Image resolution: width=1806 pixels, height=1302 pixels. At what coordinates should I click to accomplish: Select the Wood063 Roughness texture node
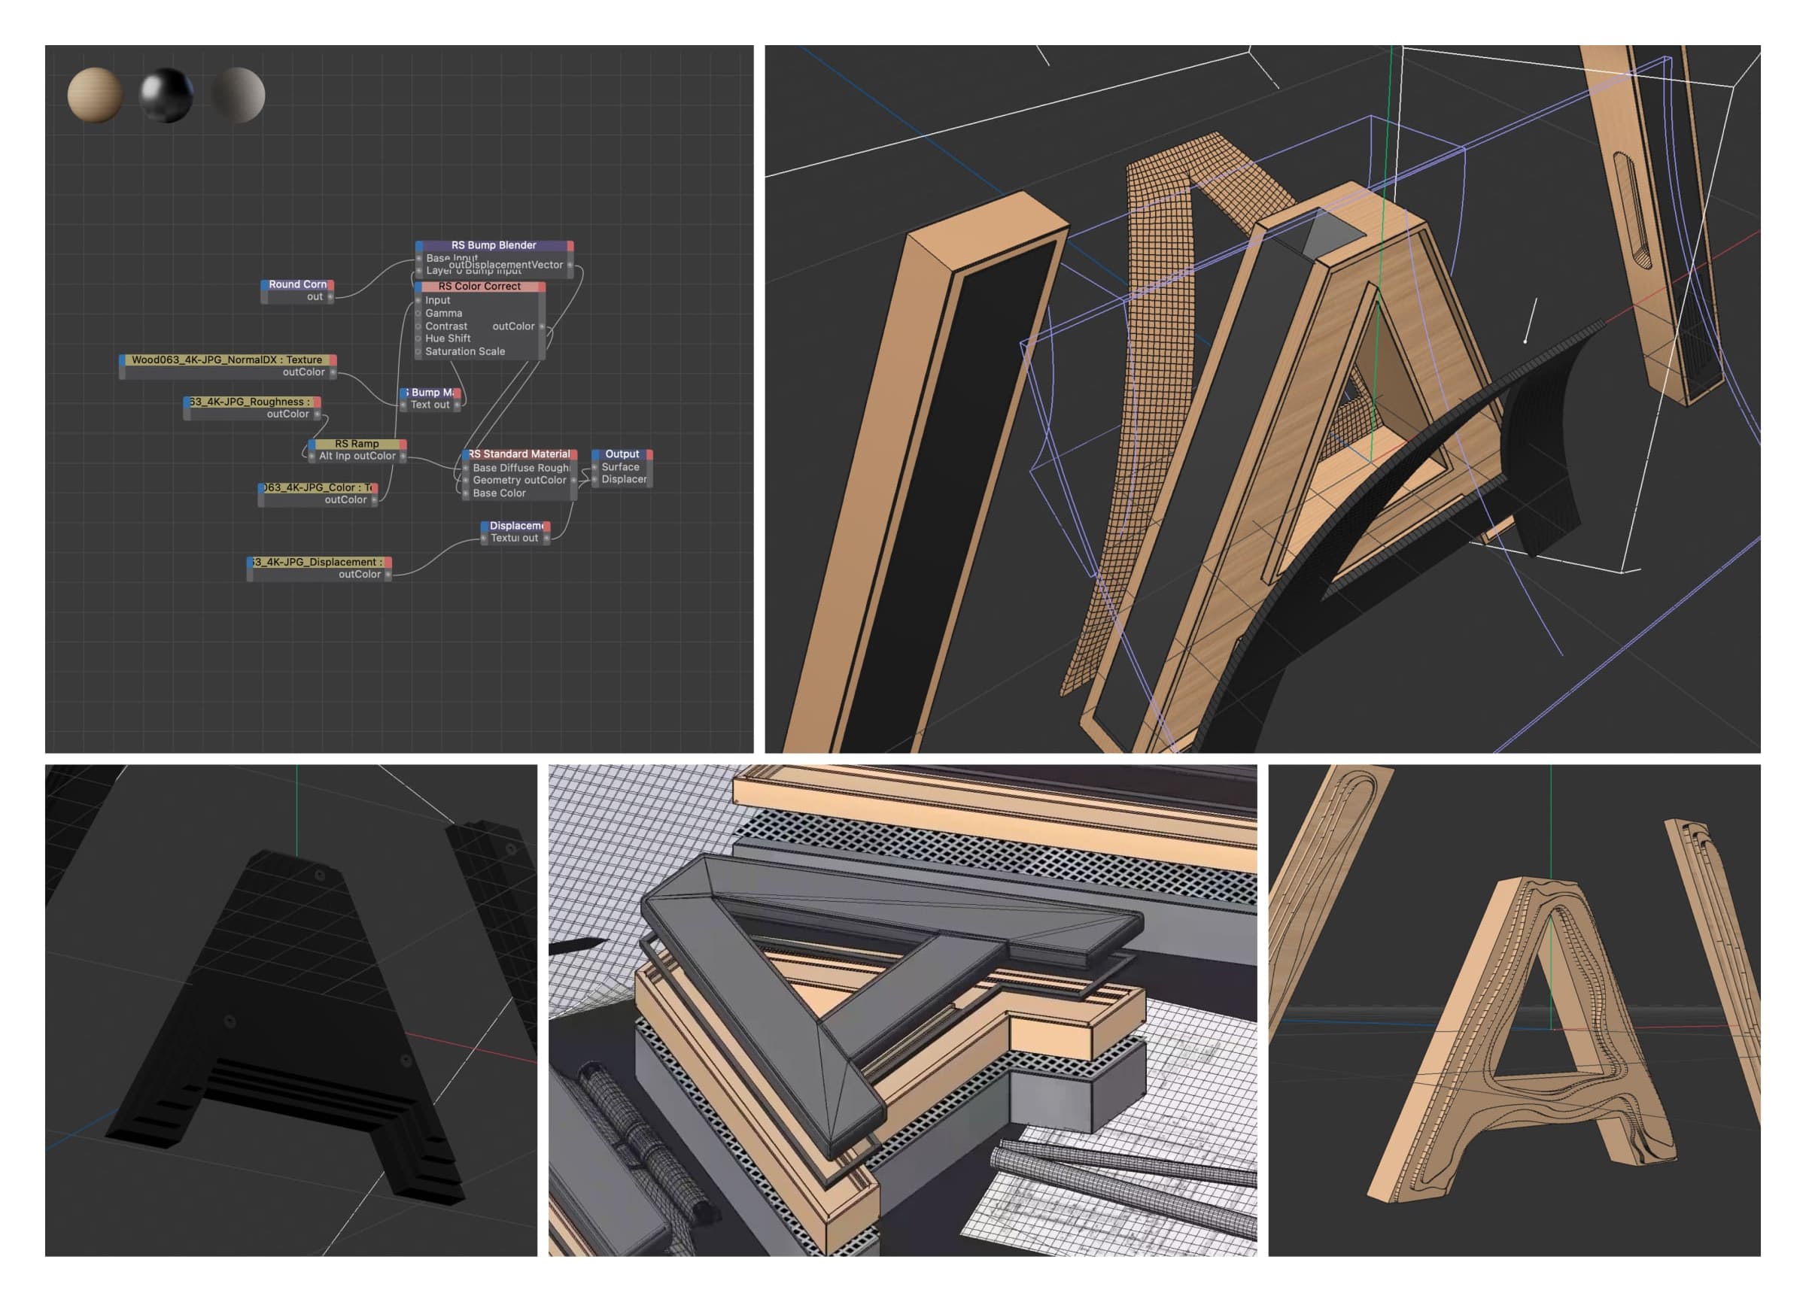point(251,408)
